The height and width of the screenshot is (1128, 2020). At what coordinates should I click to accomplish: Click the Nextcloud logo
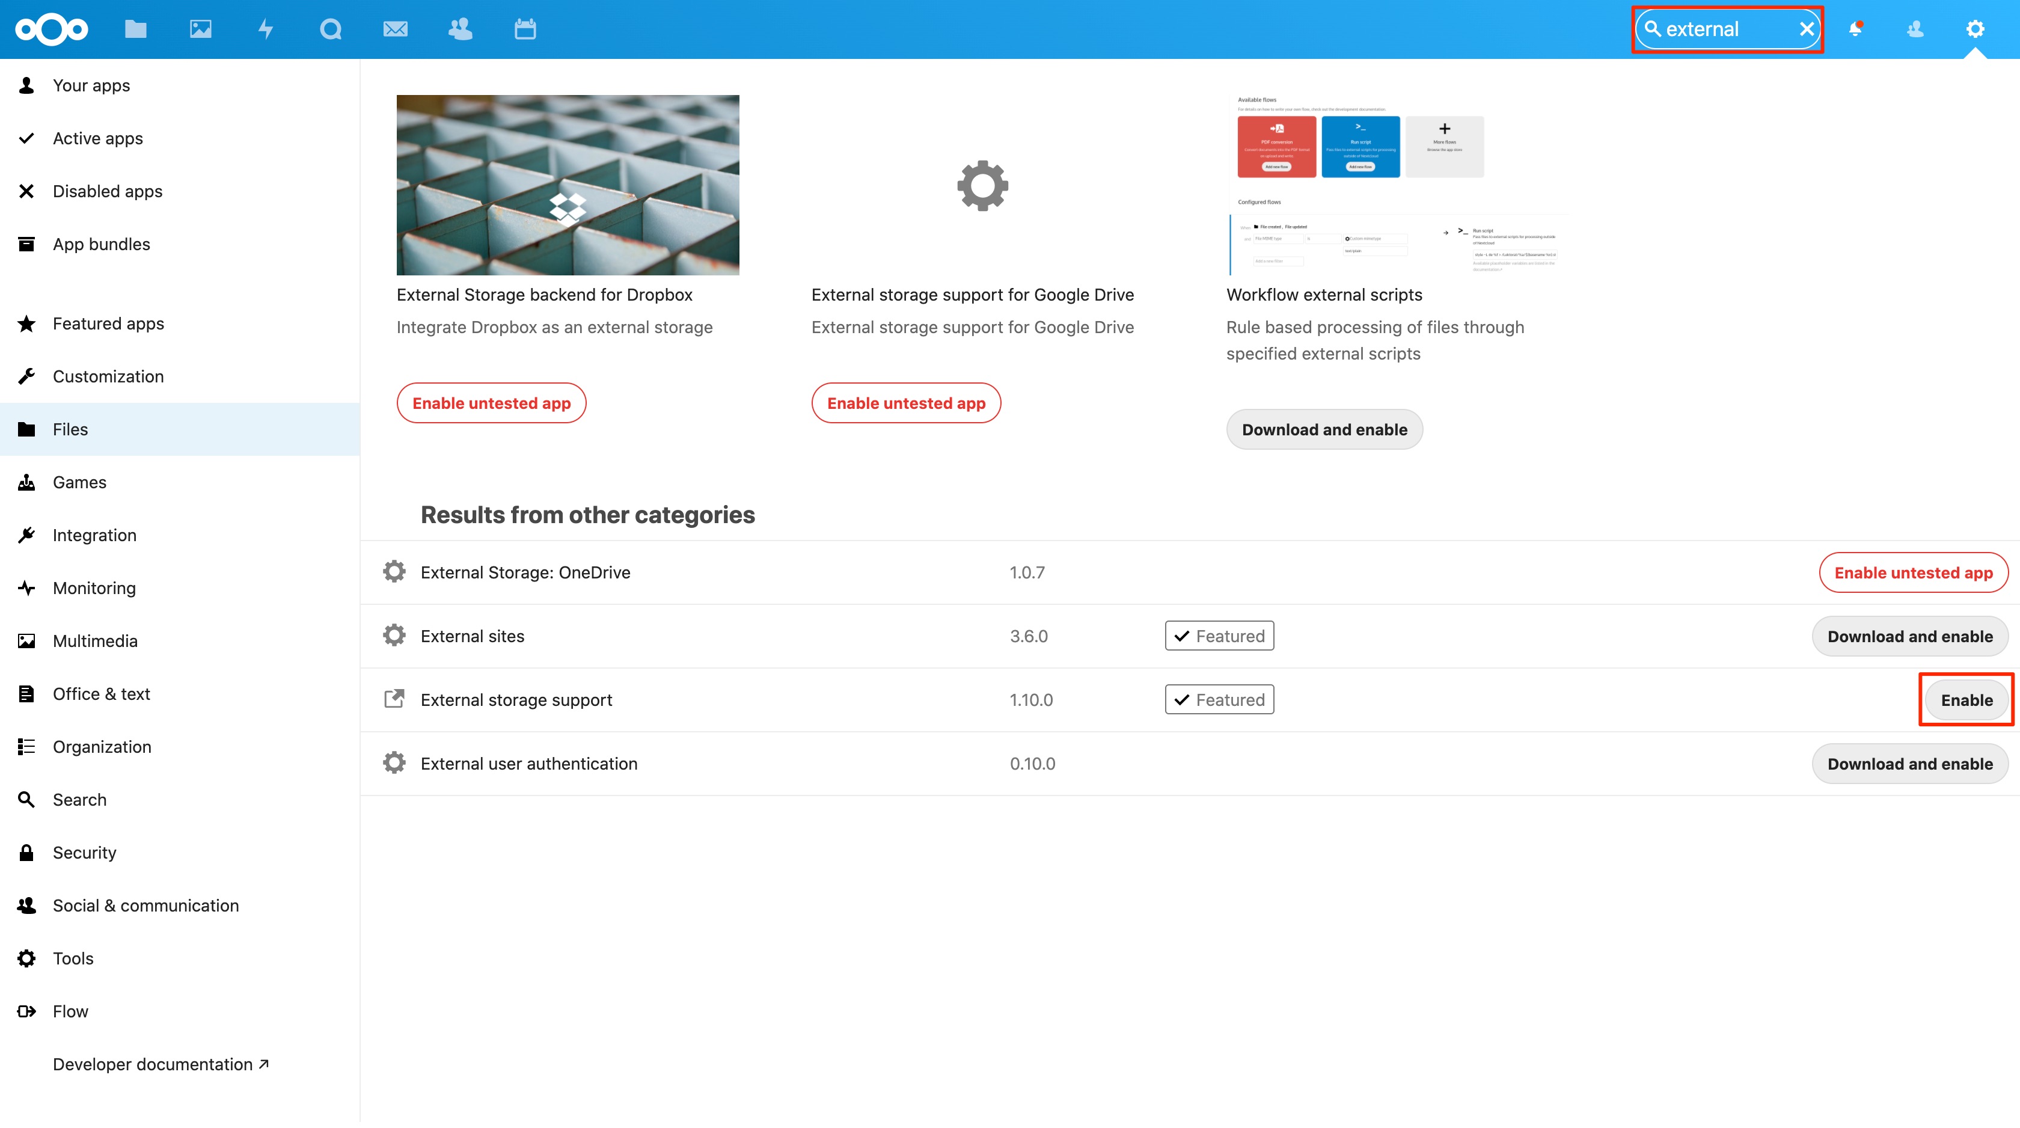point(50,29)
